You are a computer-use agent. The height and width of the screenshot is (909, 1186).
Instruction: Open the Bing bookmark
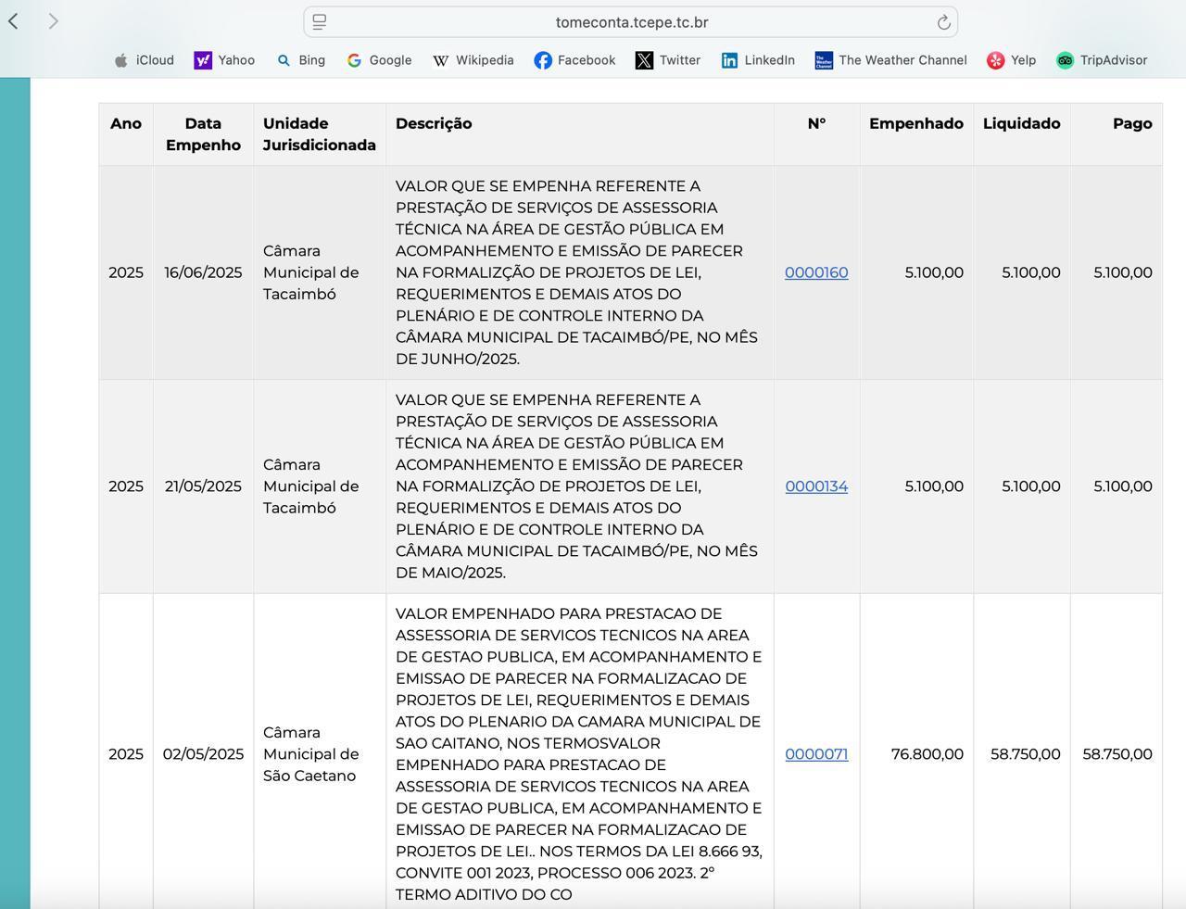(301, 60)
